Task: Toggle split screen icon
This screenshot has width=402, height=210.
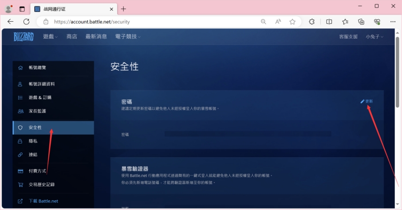Action: point(329,22)
